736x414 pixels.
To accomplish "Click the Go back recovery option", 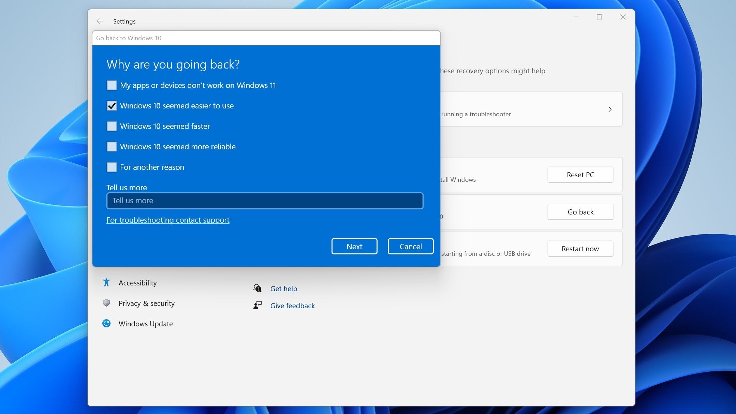I will coord(580,211).
